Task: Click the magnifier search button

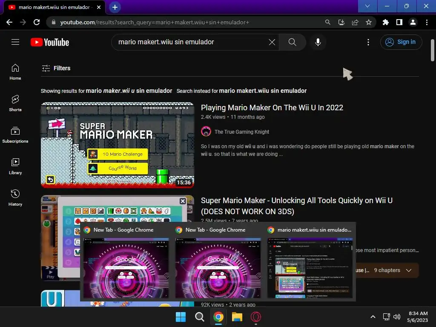Action: click(292, 42)
